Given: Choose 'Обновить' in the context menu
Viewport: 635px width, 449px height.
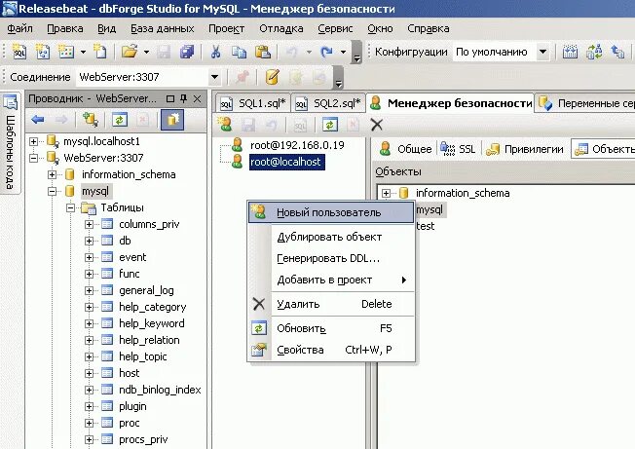Looking at the screenshot, I should pos(331,328).
